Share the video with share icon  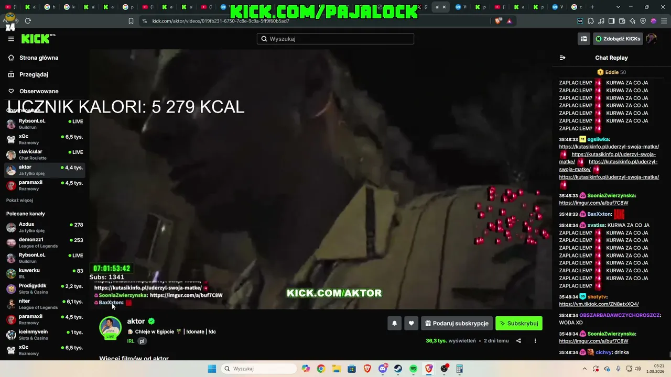[518, 341]
